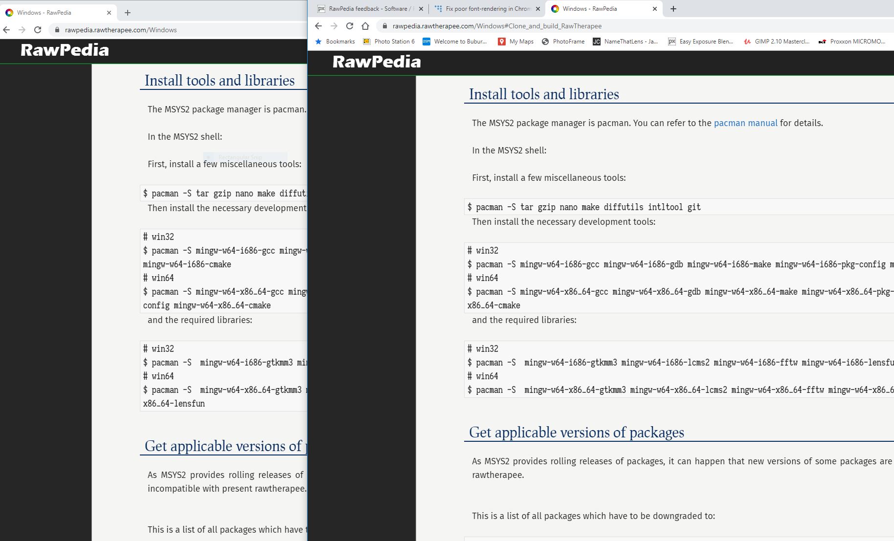Click forward arrow in left browser window
The image size is (894, 541).
click(x=22, y=30)
